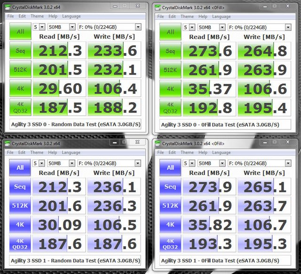Viewport: 301px width, 274px height.
Task: Open File menu in SSD 0 Random Data window
Action: (10, 16)
